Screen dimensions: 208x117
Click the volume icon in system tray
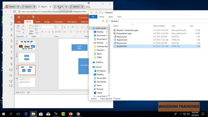pyautogui.click(x=188, y=114)
